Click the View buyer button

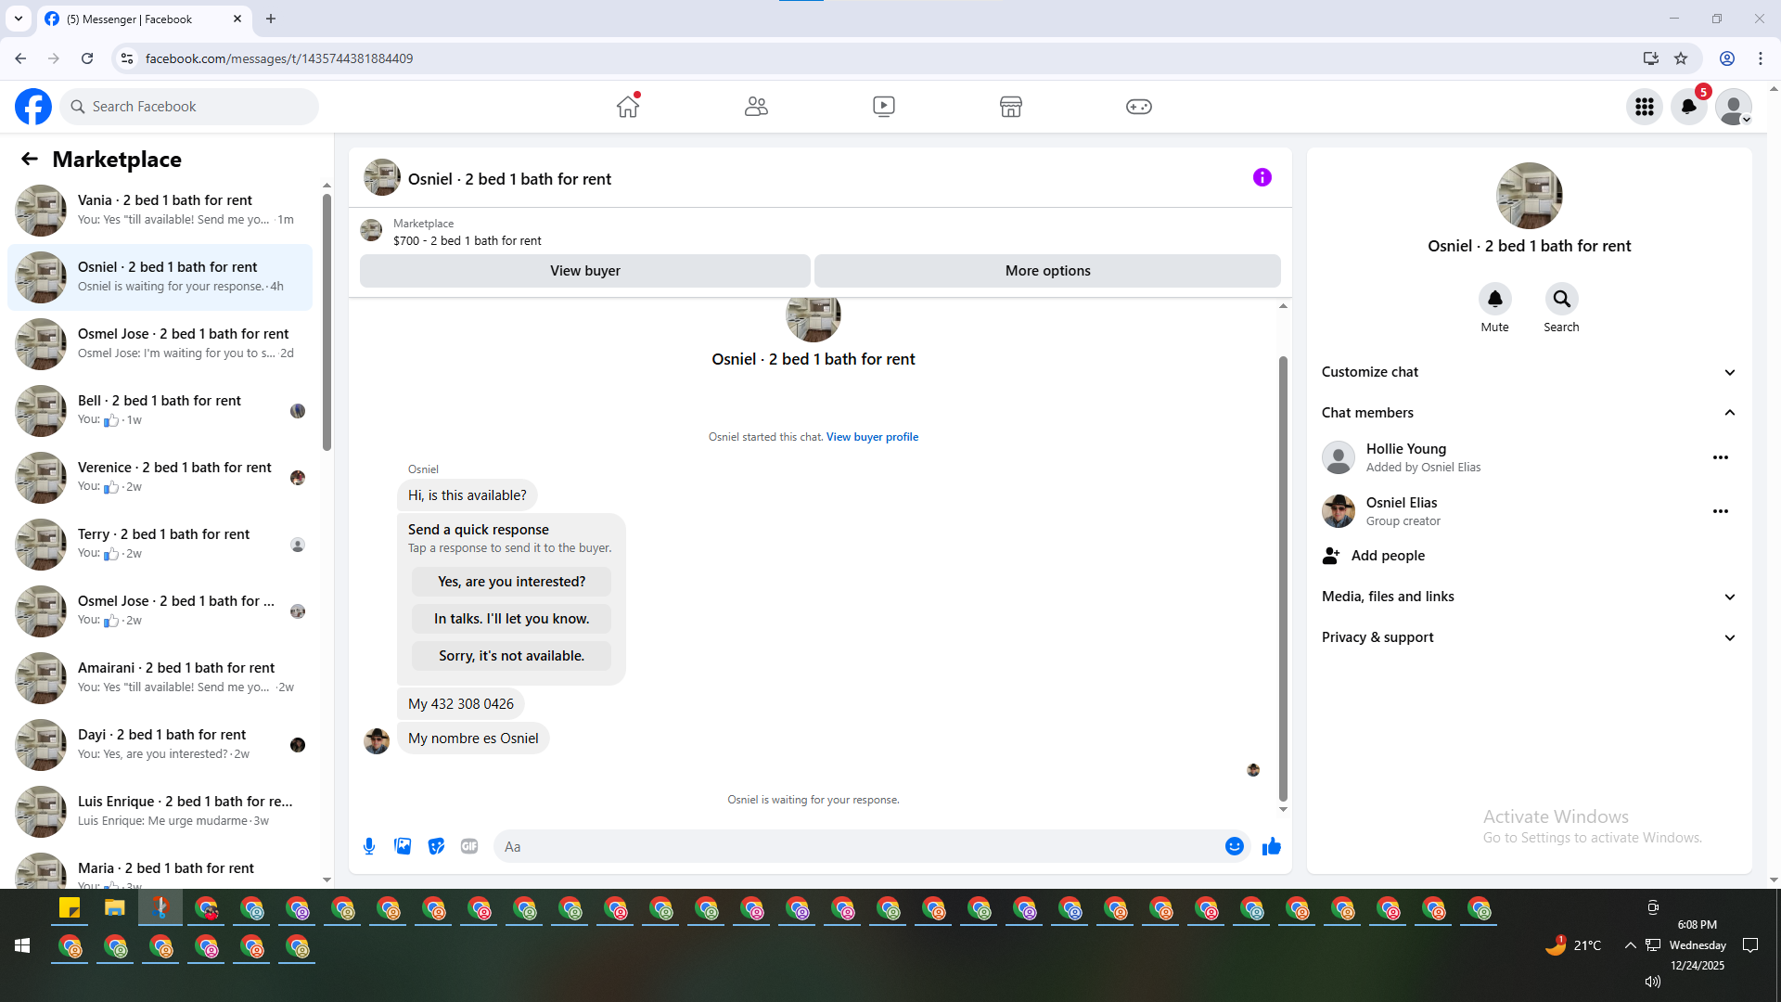[584, 271]
